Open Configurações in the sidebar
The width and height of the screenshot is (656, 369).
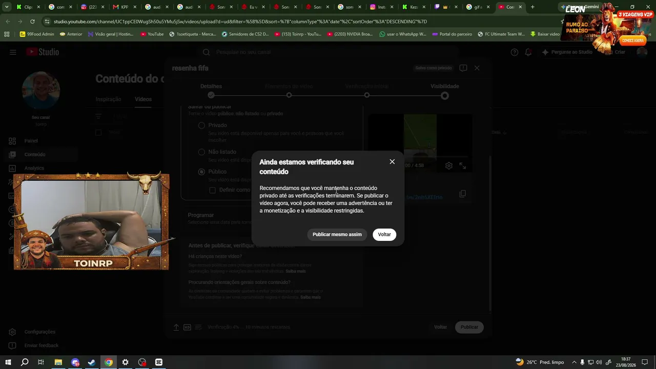click(39, 332)
